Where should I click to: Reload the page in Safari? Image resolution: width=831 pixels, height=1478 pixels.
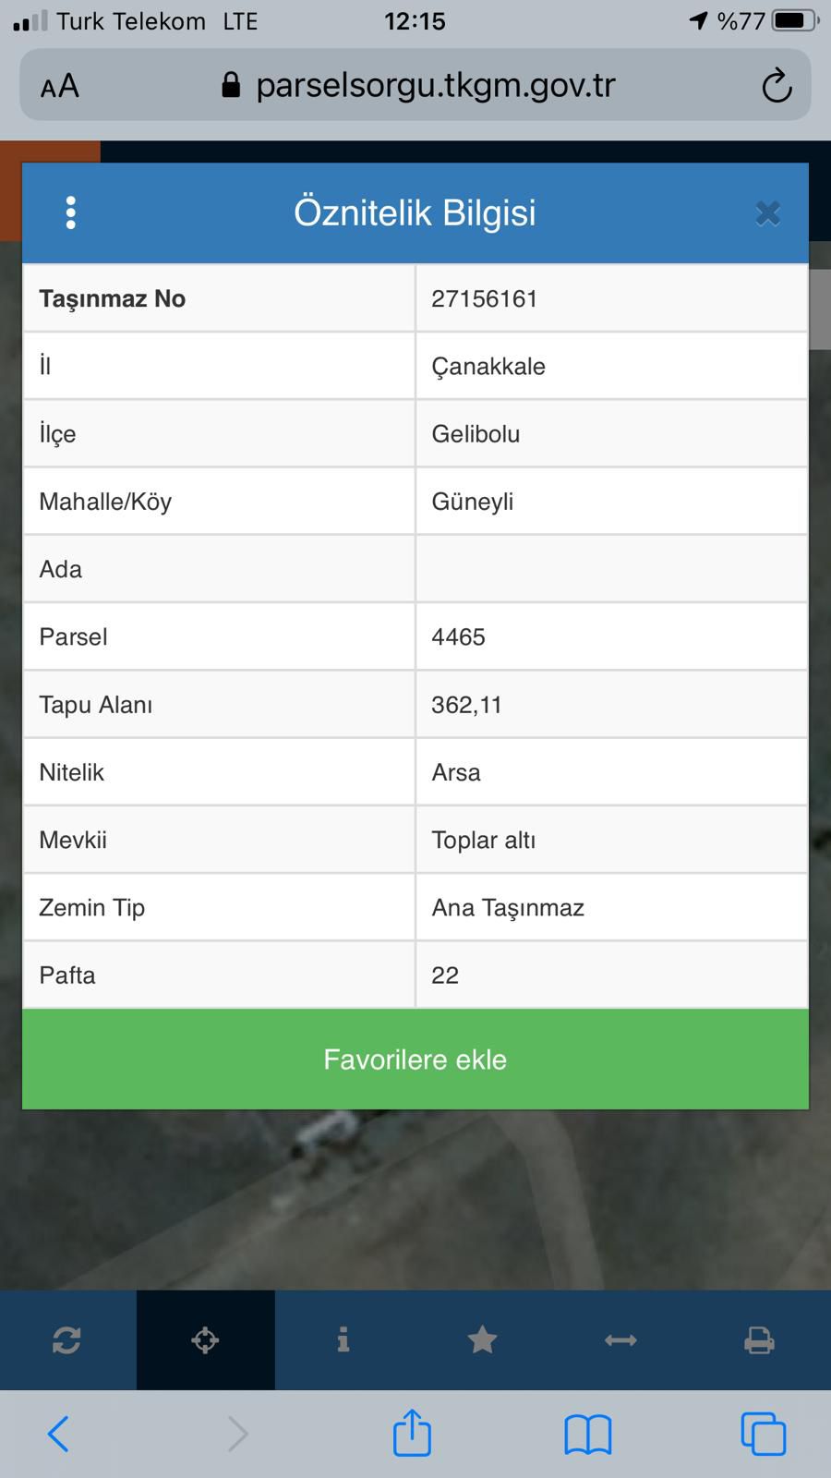click(x=777, y=86)
